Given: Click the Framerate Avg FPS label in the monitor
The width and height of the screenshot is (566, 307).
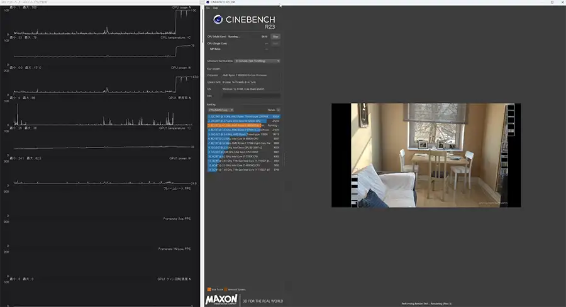Looking at the screenshot, I should tap(177, 218).
